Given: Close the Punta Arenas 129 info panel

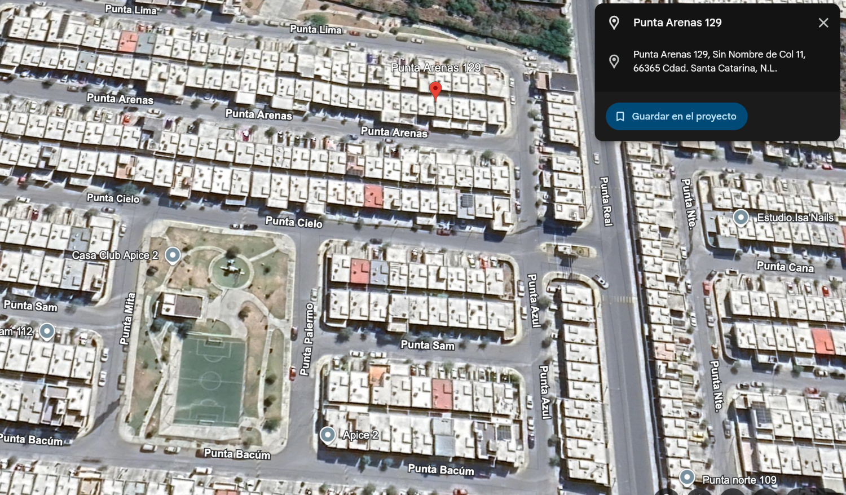Looking at the screenshot, I should pos(823,23).
